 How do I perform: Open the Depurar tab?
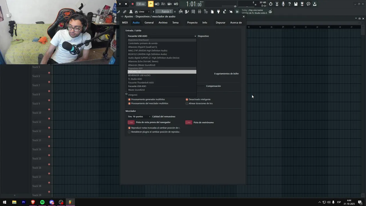tap(220, 23)
